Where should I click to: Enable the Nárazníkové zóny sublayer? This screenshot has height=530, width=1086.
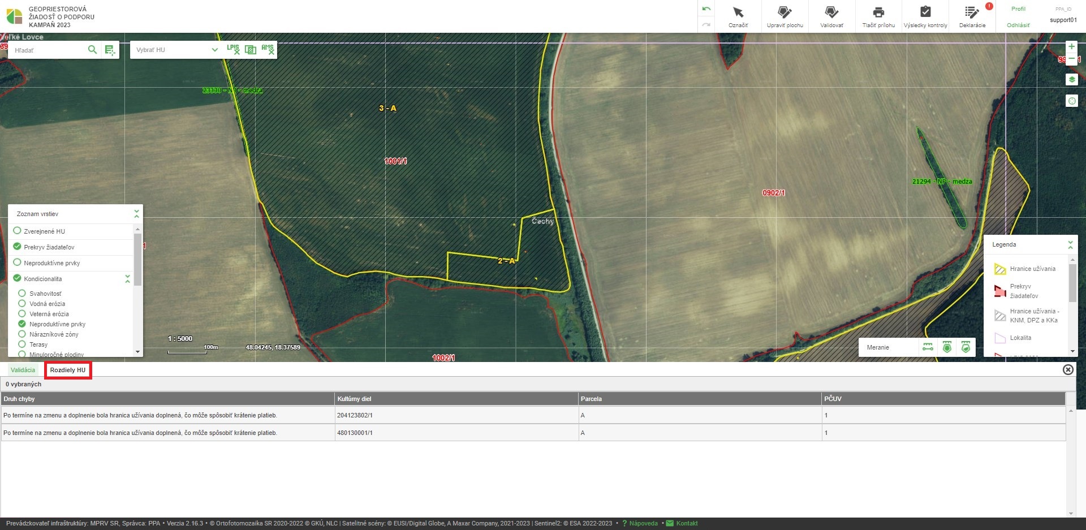[22, 334]
